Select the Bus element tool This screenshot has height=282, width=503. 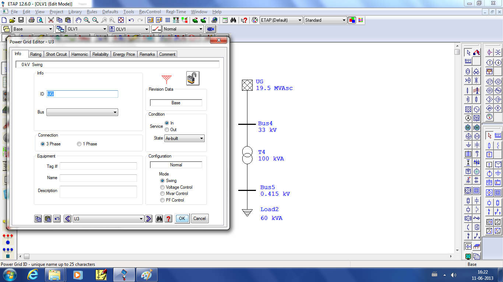pos(468,61)
